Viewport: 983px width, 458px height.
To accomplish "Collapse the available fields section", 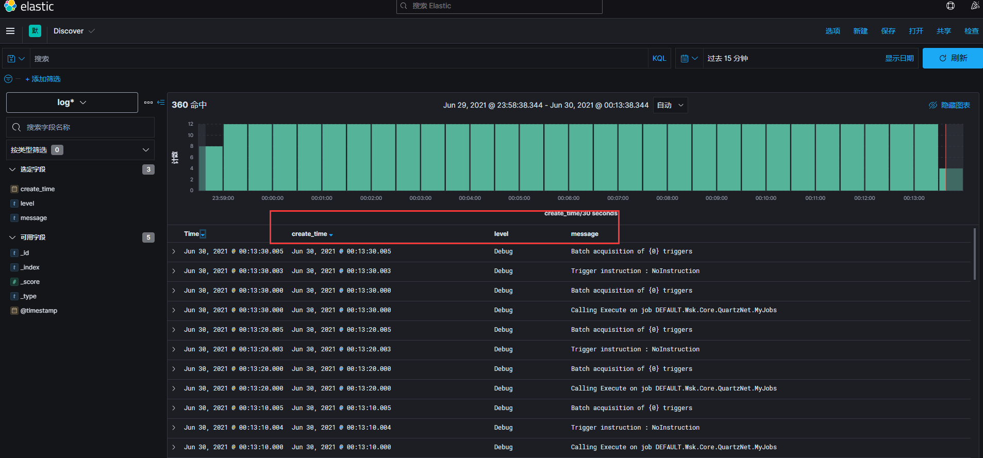I will coord(12,238).
